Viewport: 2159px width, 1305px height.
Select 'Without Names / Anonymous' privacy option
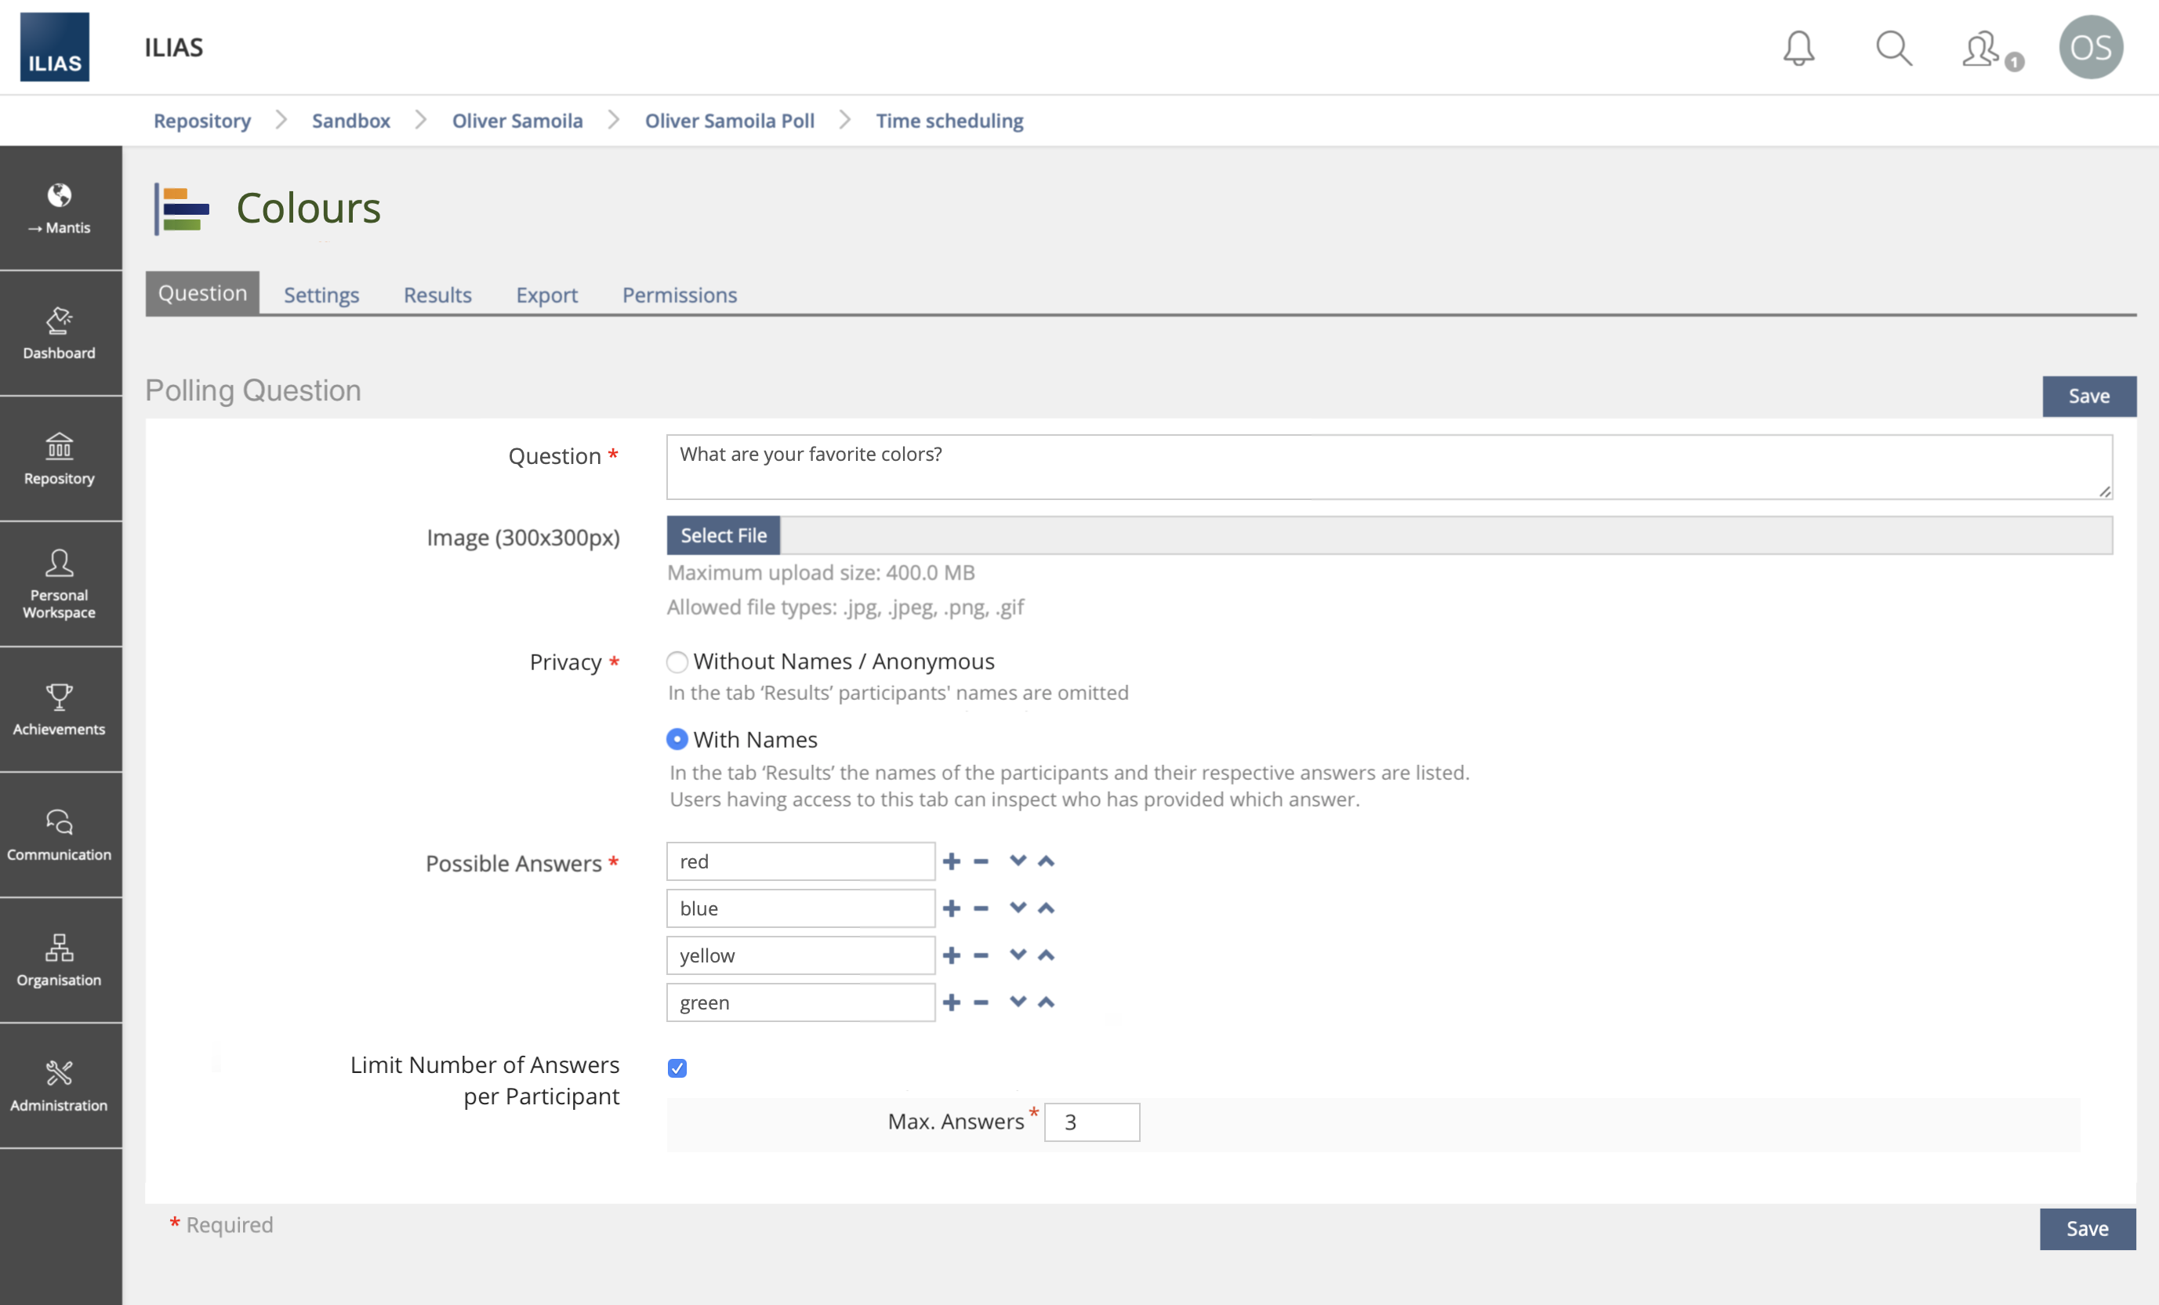[677, 662]
